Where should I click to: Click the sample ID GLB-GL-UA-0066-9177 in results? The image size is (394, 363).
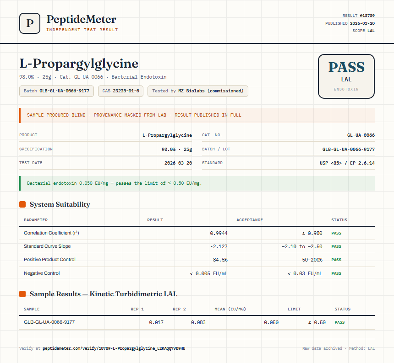point(49,322)
